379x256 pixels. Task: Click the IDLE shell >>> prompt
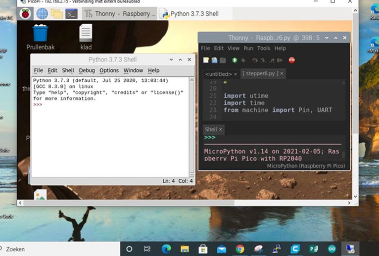[38, 104]
